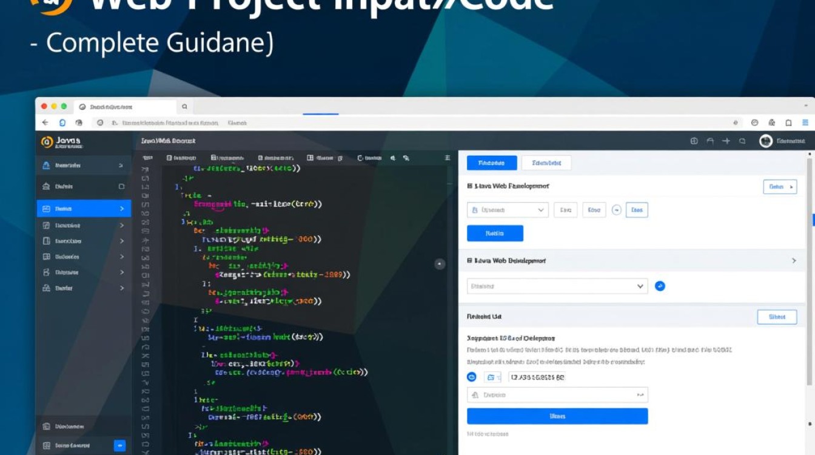The width and height of the screenshot is (815, 455).
Task: Click the outlined button beside Java Web heading
Action: click(x=779, y=187)
